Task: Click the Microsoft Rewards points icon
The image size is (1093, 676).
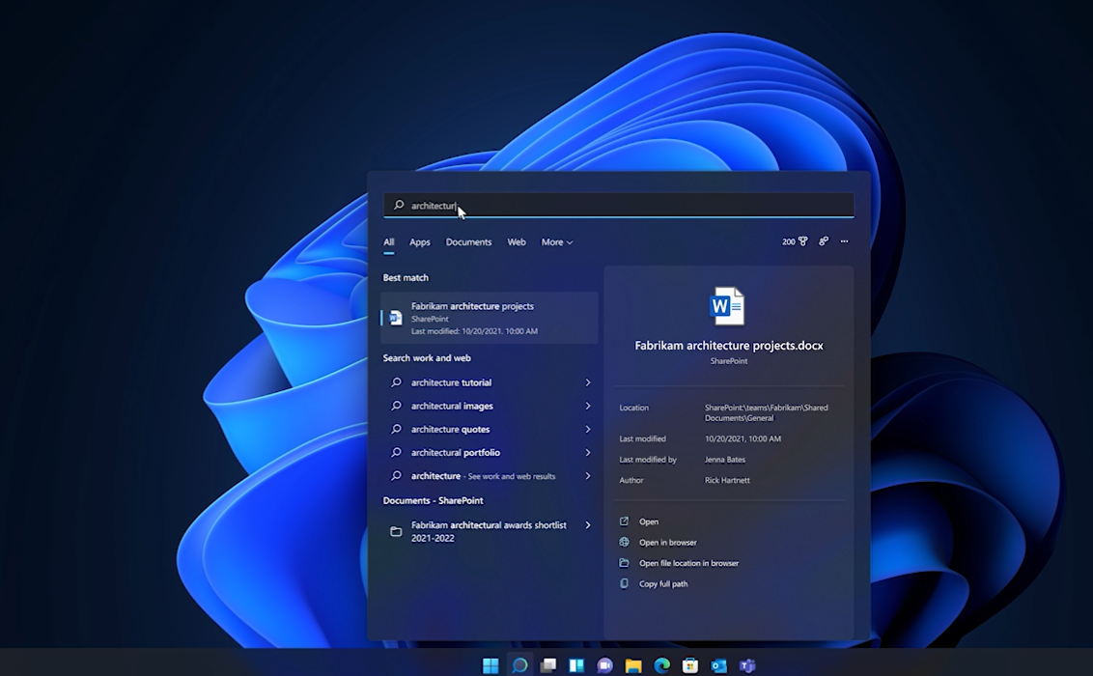Action: [x=795, y=241]
